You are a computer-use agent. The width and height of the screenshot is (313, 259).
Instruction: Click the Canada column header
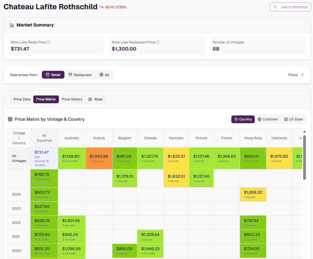pyautogui.click(x=150, y=138)
